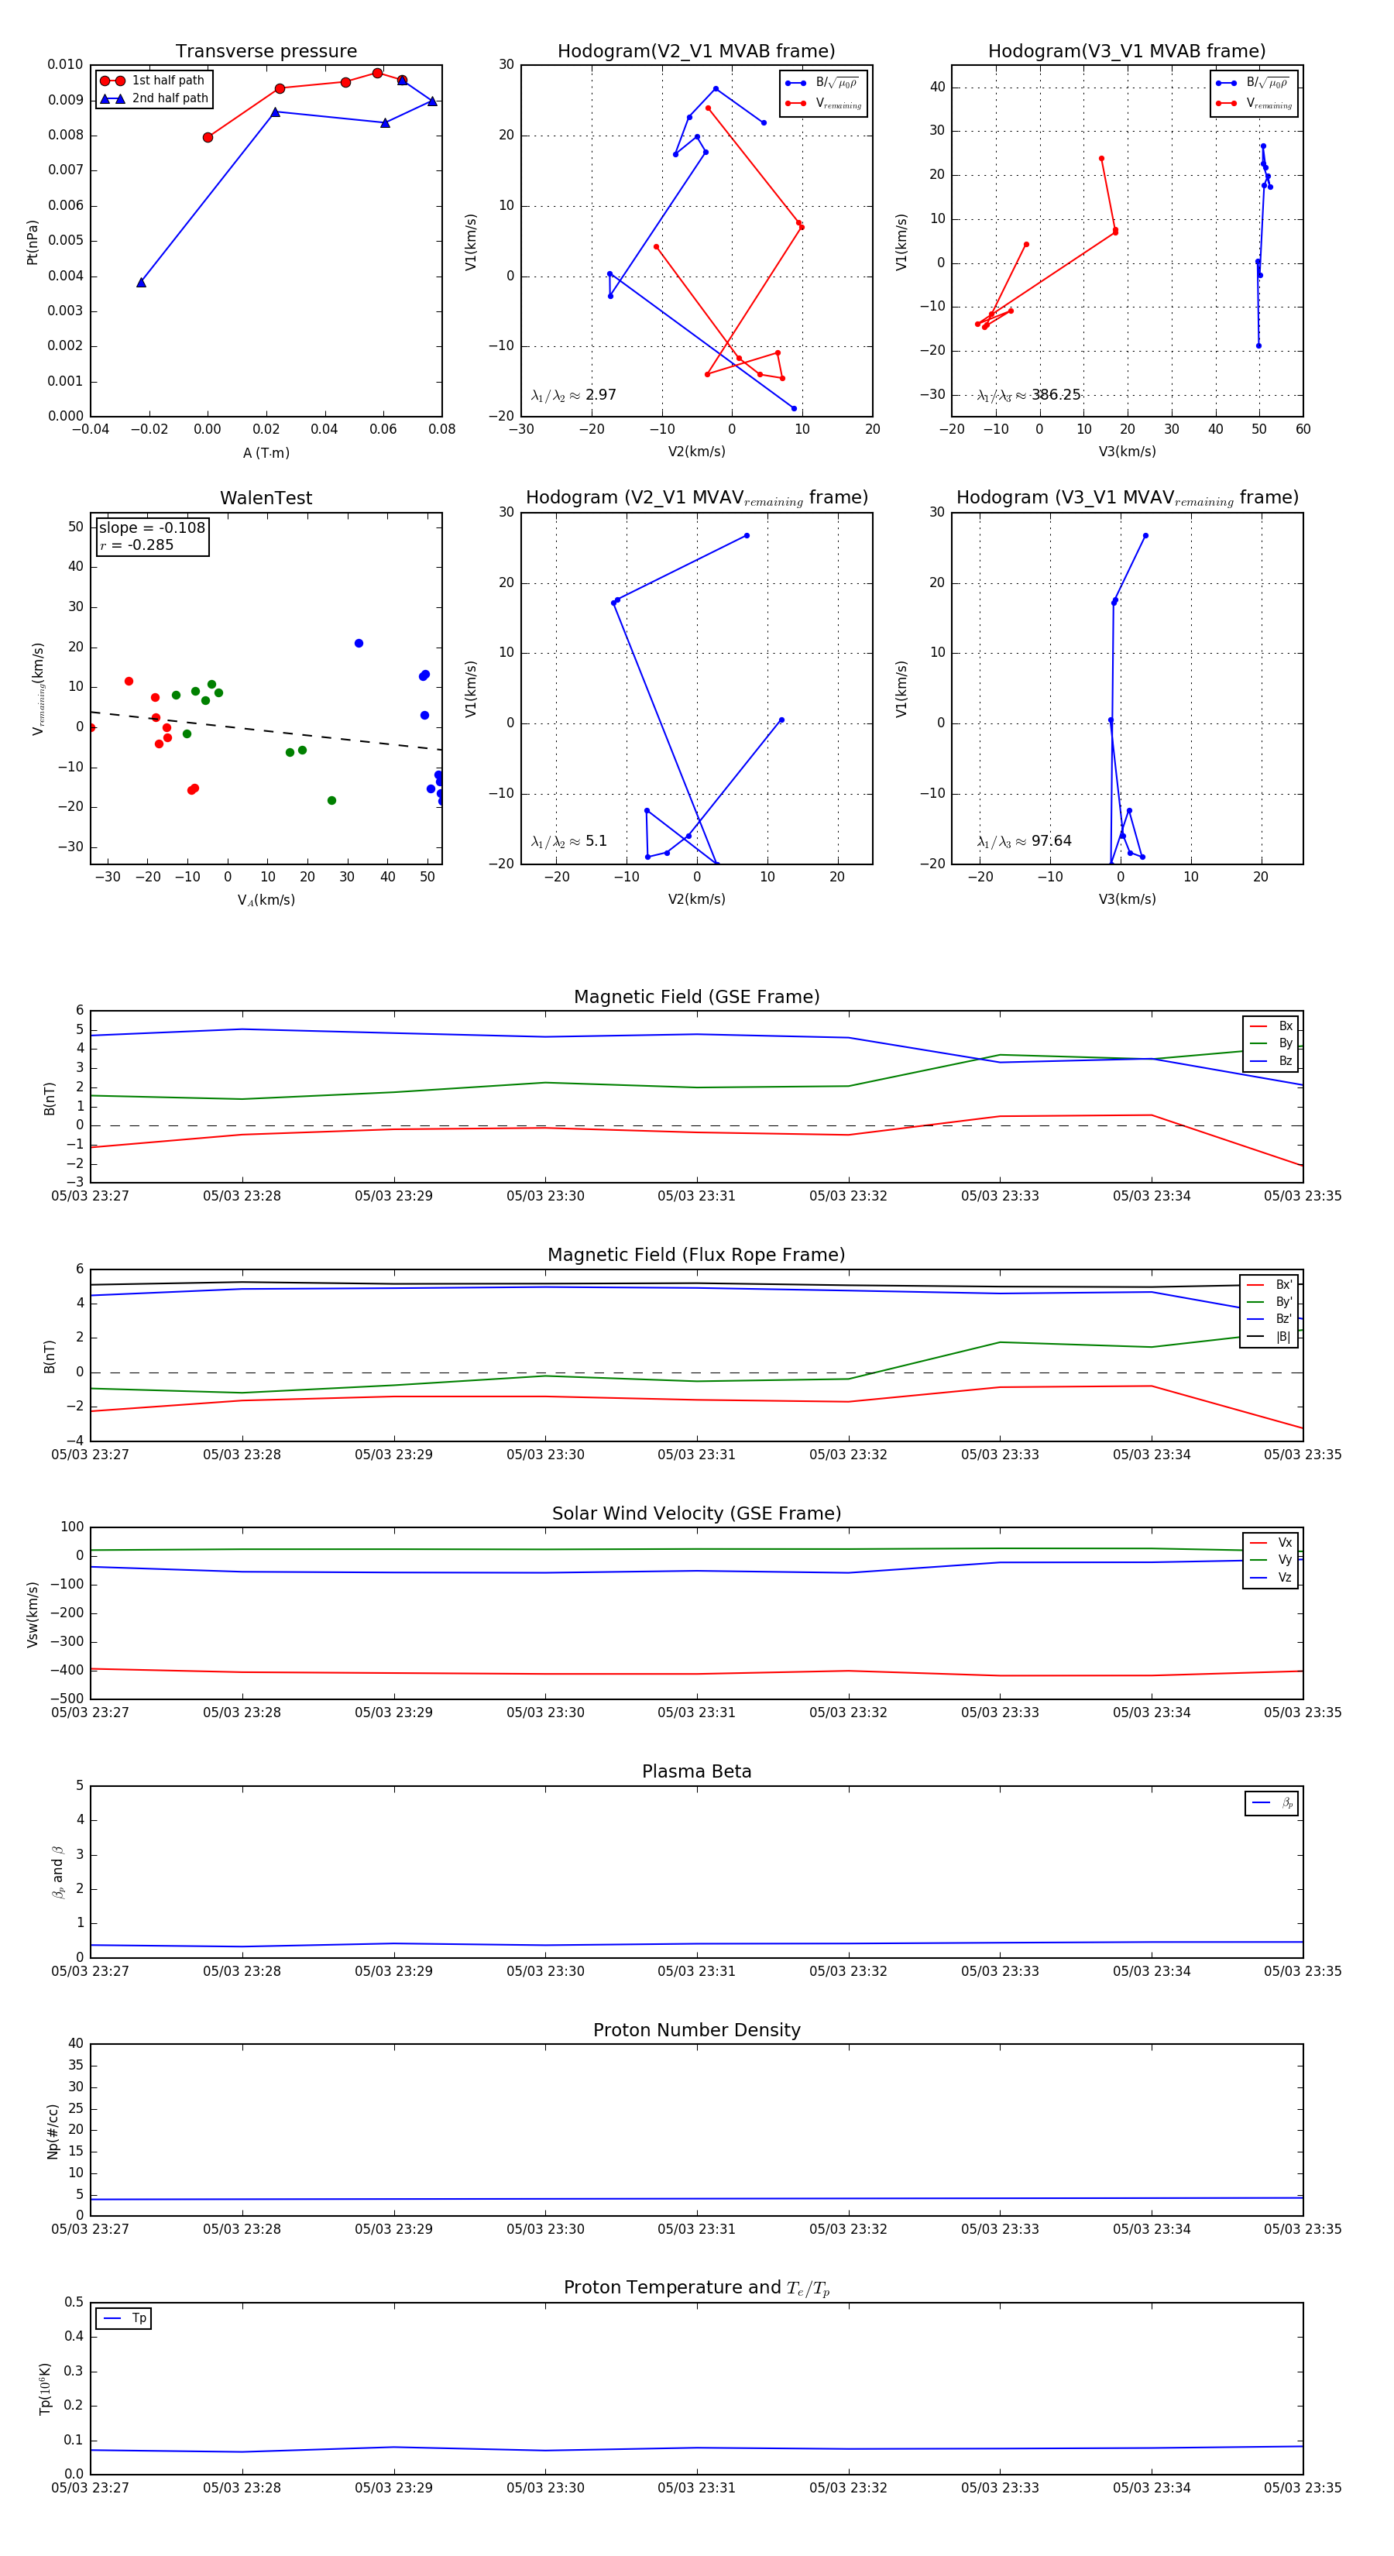Click the lowest blue triangle in Transverse pressure
The width and height of the screenshot is (1394, 2556).
point(141,283)
